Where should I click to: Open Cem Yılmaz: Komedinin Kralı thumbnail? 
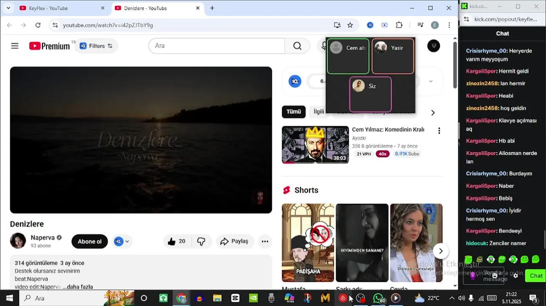pos(315,144)
